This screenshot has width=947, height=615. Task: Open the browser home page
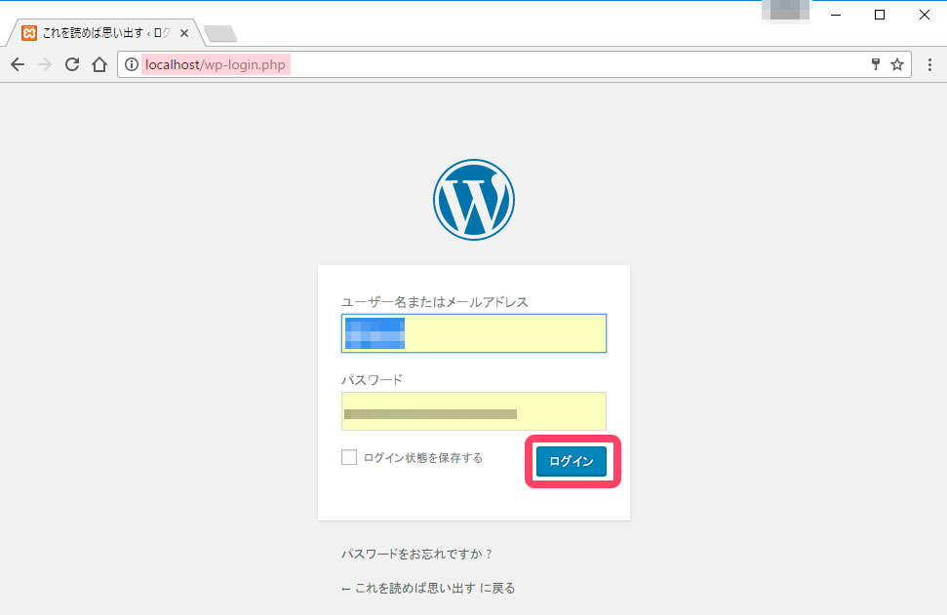(x=99, y=64)
